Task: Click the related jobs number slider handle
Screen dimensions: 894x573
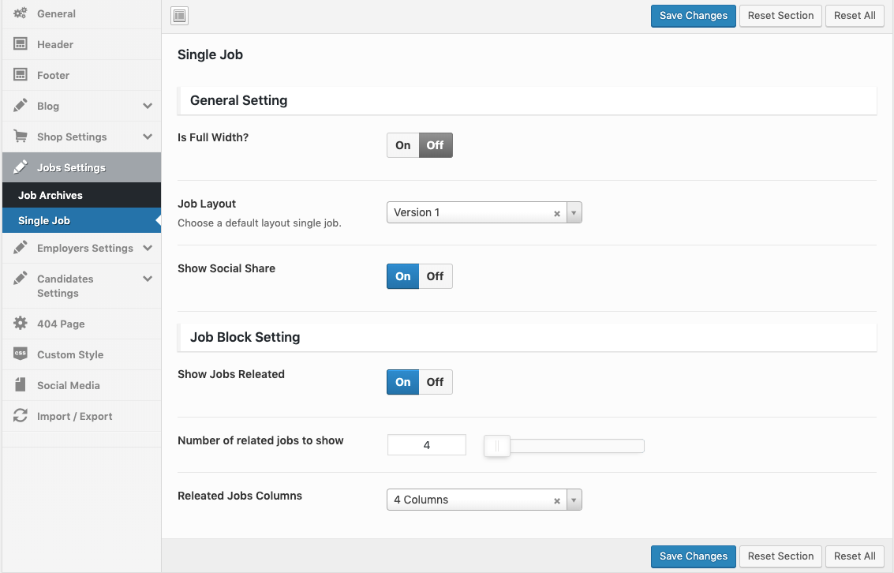Action: coord(497,446)
